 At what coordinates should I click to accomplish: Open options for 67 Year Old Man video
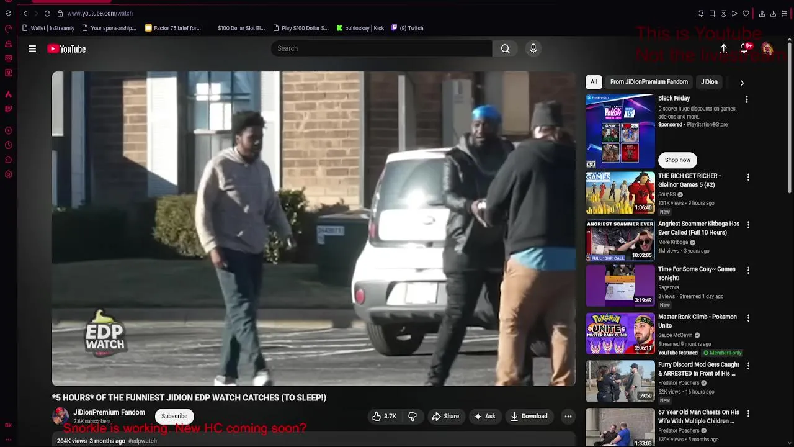tap(748, 413)
